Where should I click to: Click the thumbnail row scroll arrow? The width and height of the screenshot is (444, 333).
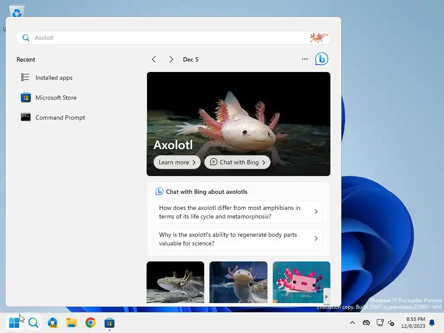tap(326, 297)
